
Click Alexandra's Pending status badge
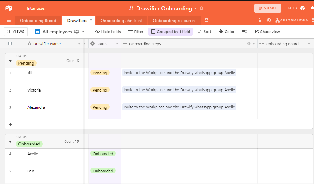click(x=100, y=107)
